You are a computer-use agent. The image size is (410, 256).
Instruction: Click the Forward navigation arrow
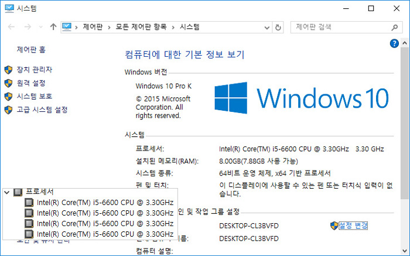point(28,27)
